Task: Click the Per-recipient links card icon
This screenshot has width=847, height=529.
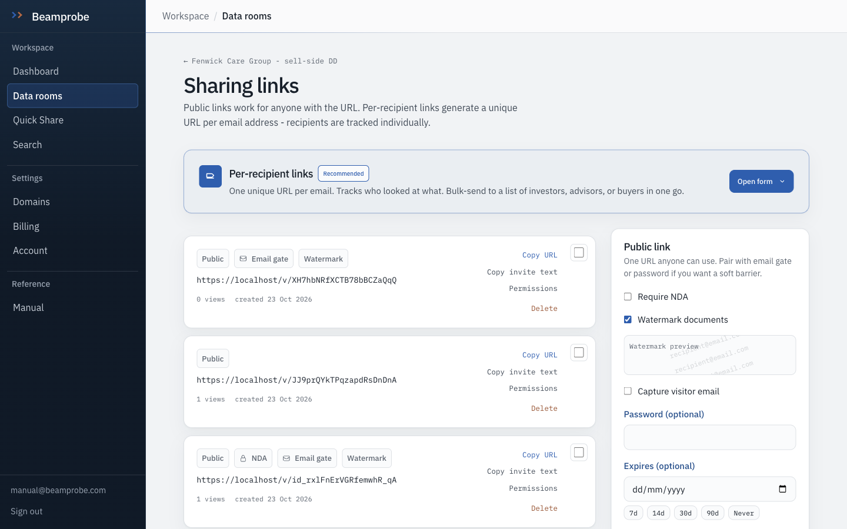Action: pos(210,176)
